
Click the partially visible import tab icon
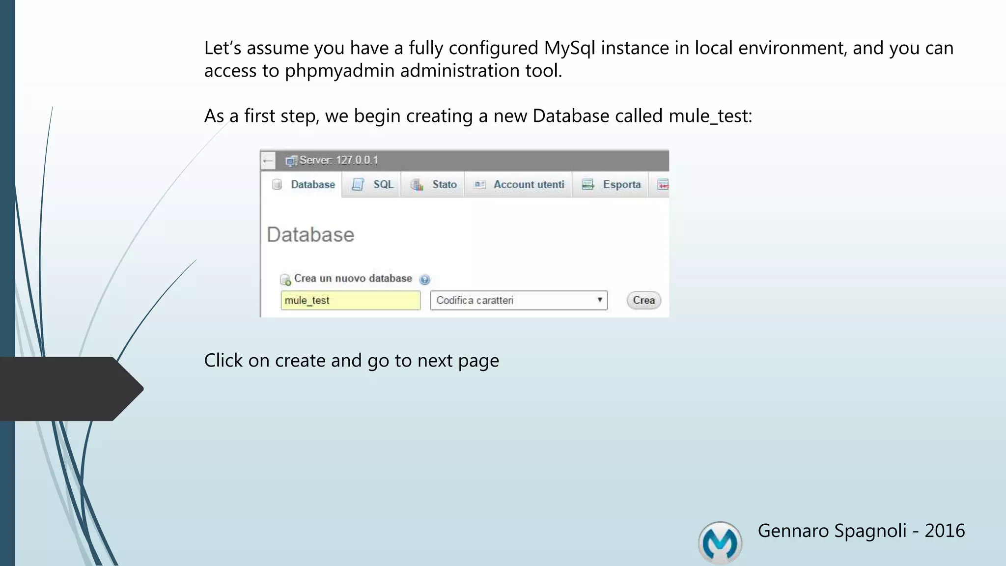pyautogui.click(x=663, y=185)
